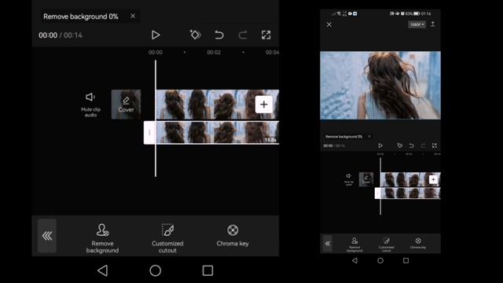Undo action in phone view
The image size is (503, 283).
(x=411, y=145)
